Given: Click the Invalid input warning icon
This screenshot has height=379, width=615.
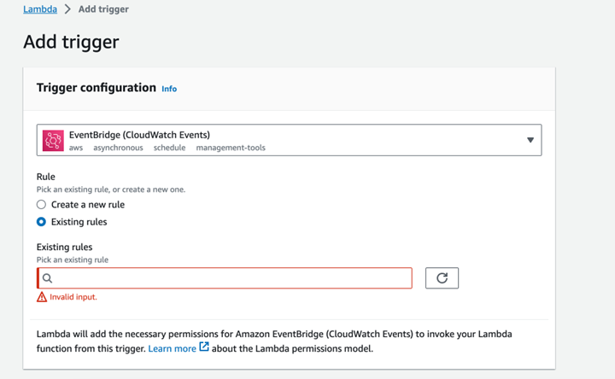Looking at the screenshot, I should 42,297.
